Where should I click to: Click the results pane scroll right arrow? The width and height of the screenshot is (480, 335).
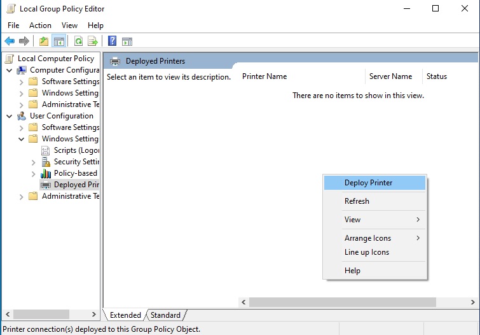(x=472, y=302)
